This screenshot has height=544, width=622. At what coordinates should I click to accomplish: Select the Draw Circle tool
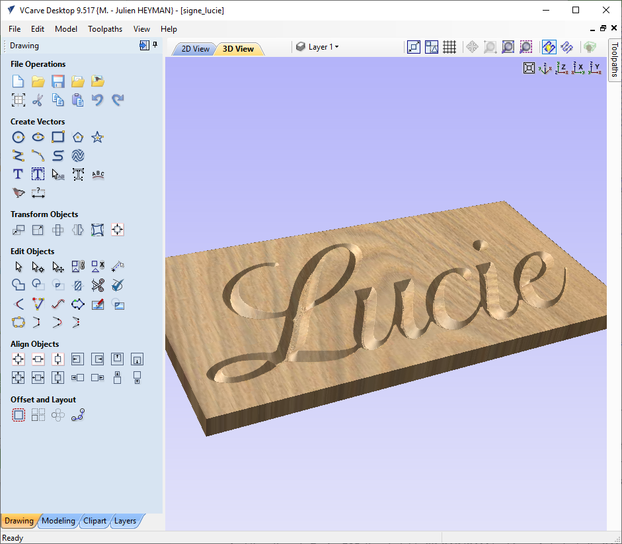(19, 138)
